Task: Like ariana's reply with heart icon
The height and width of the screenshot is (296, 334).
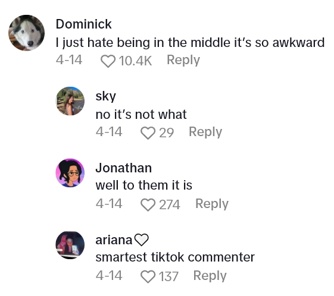Action: click(148, 276)
